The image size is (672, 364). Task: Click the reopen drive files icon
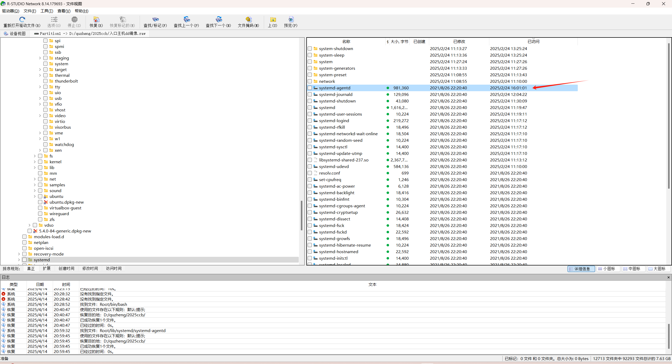click(x=22, y=19)
